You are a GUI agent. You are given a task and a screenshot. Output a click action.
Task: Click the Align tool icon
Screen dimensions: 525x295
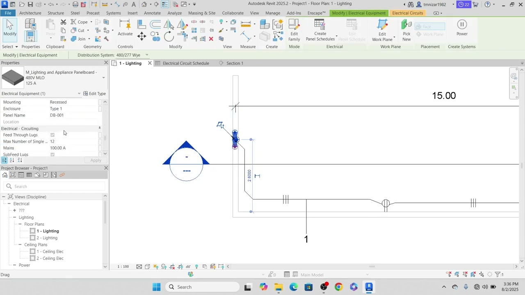tap(142, 24)
